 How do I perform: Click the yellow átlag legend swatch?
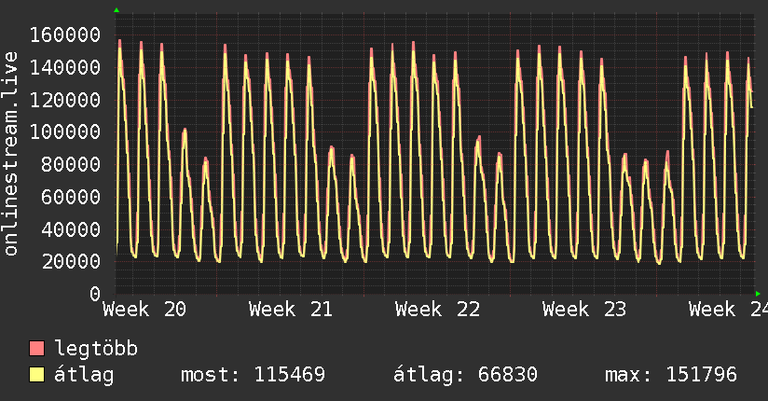pos(36,374)
